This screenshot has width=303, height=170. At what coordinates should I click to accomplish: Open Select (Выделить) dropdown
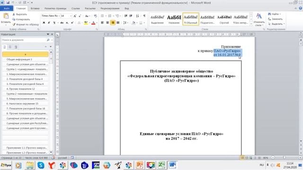[276, 24]
